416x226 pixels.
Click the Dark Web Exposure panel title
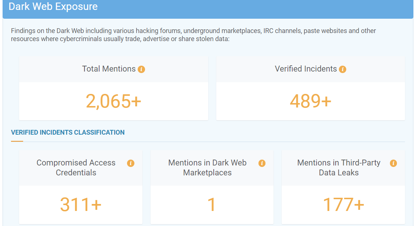point(53,7)
